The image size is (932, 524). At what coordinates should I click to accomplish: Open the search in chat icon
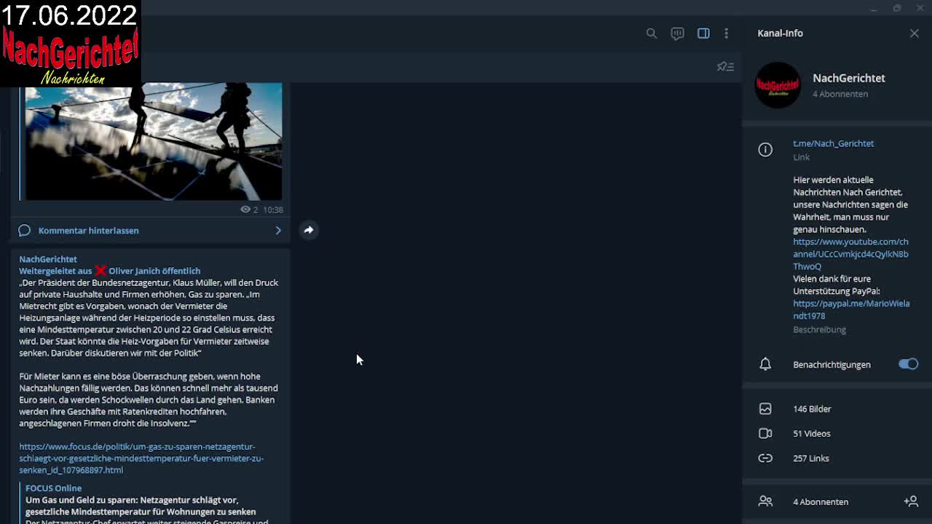point(651,33)
